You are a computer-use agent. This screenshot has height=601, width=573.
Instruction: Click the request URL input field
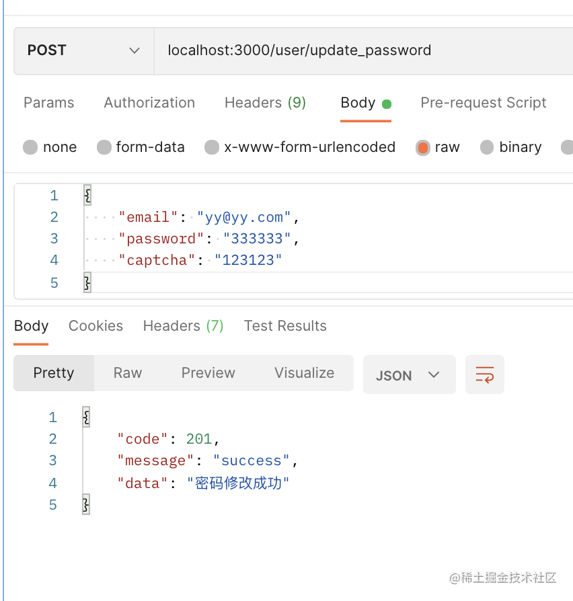point(363,50)
